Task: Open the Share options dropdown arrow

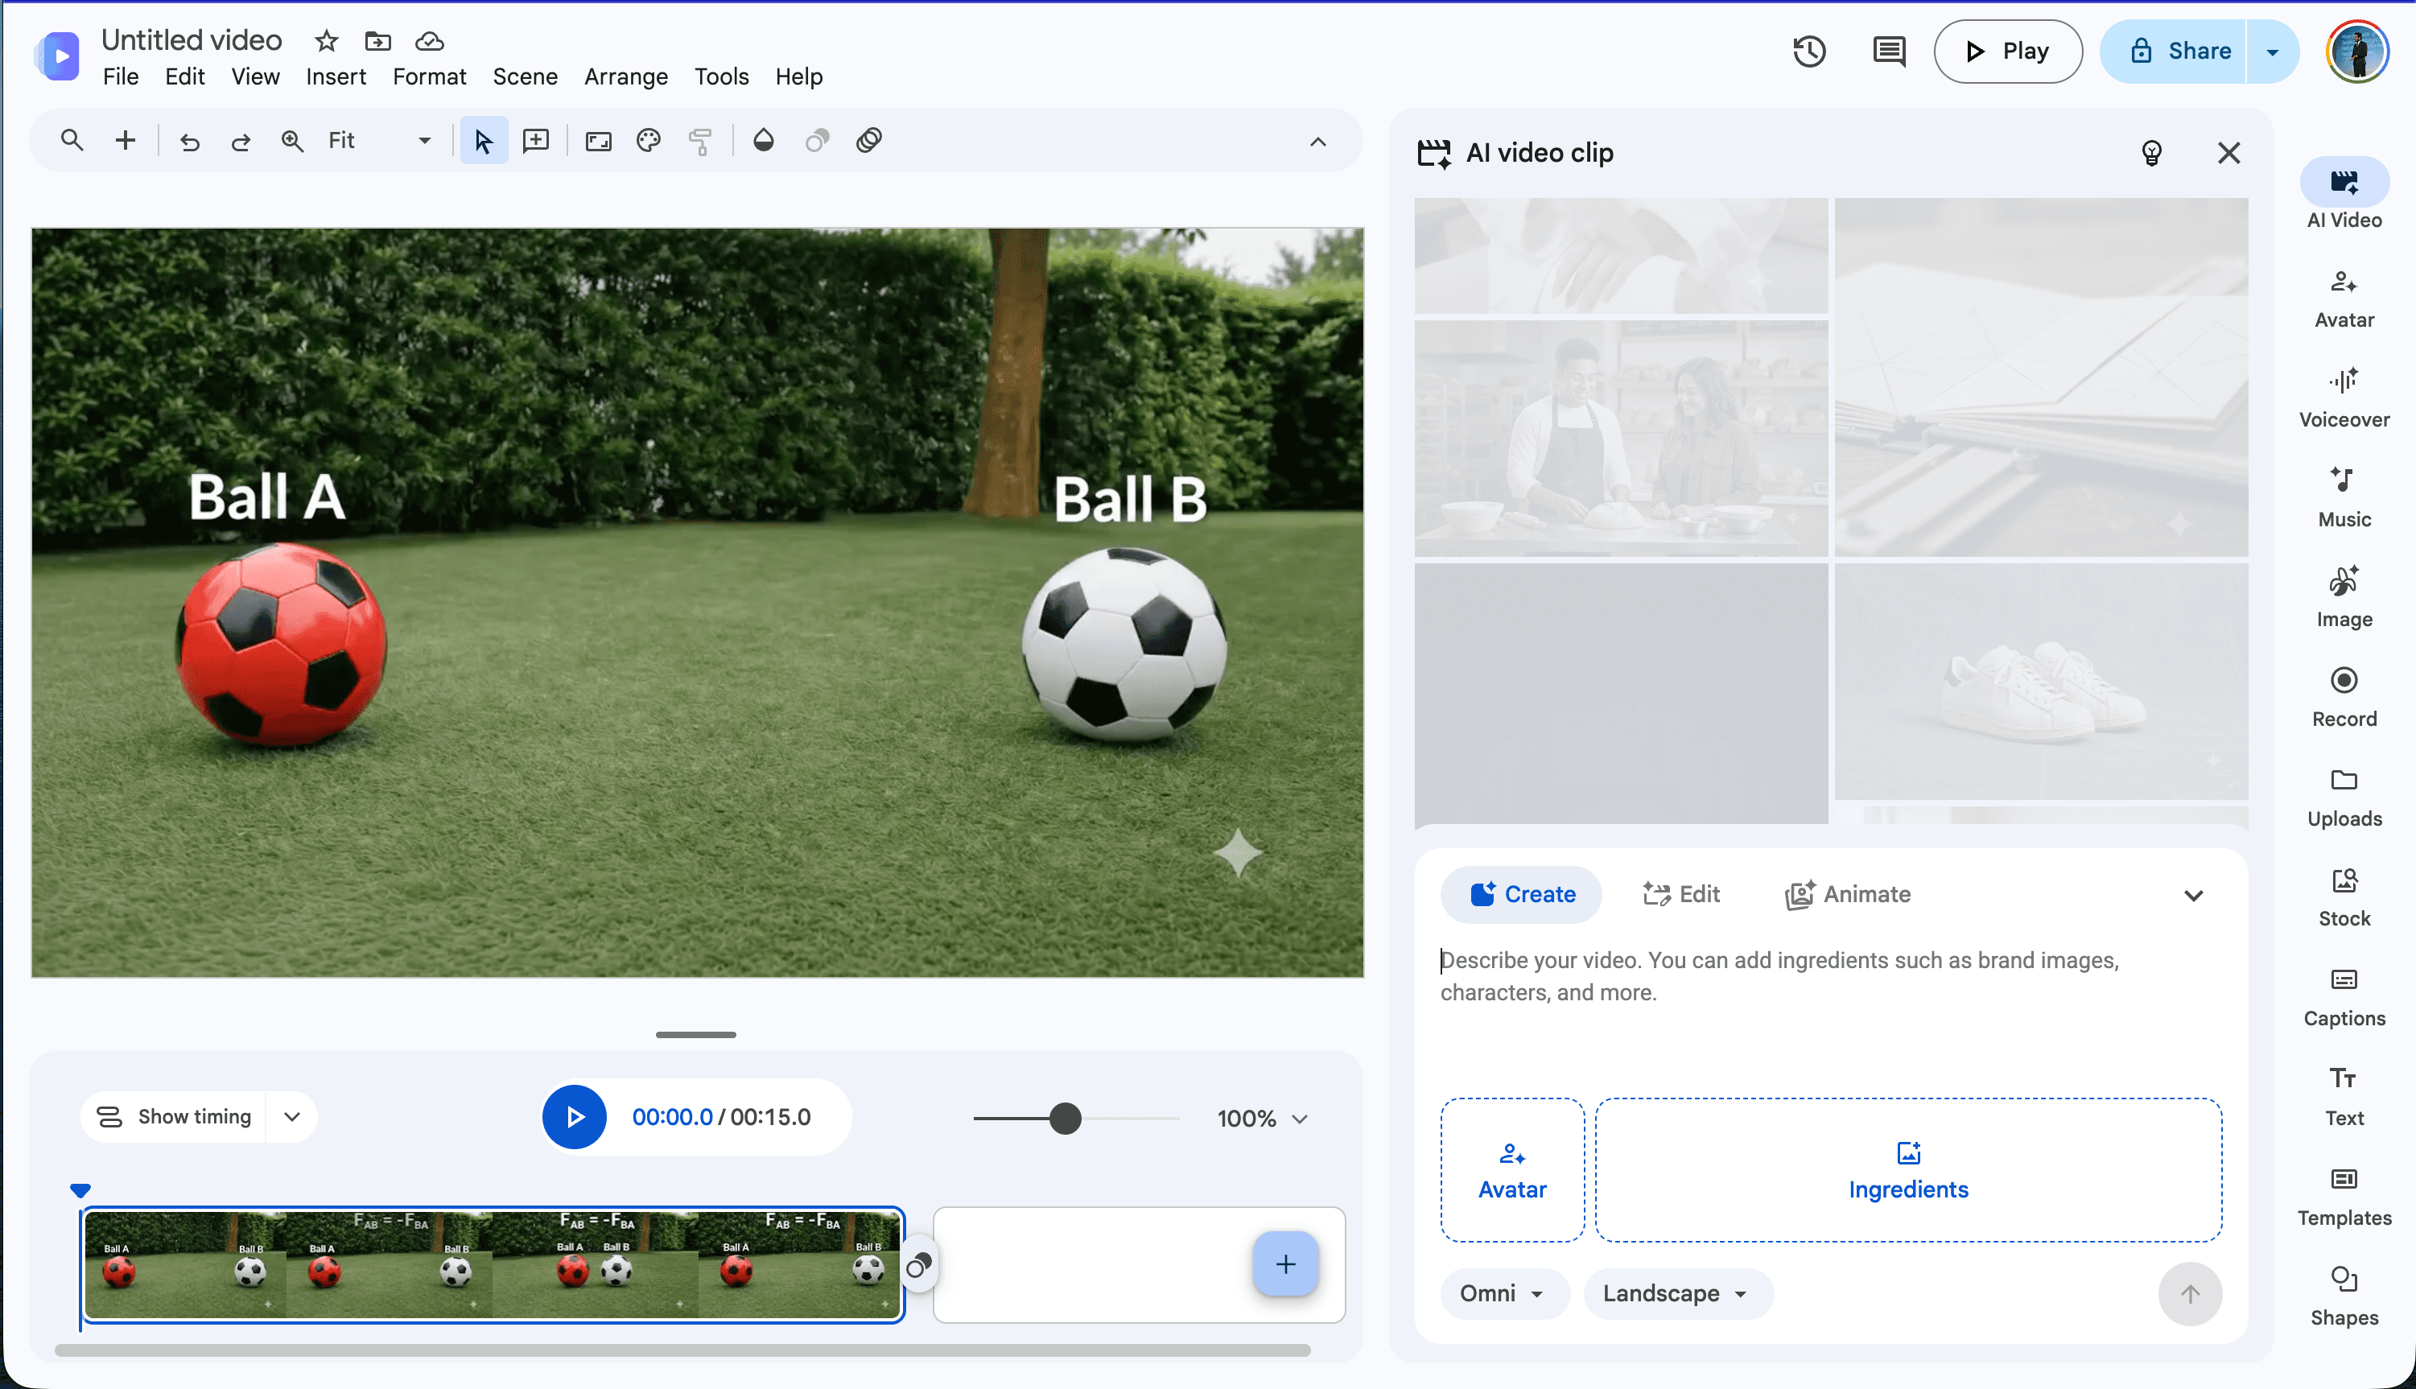Action: coord(2271,52)
